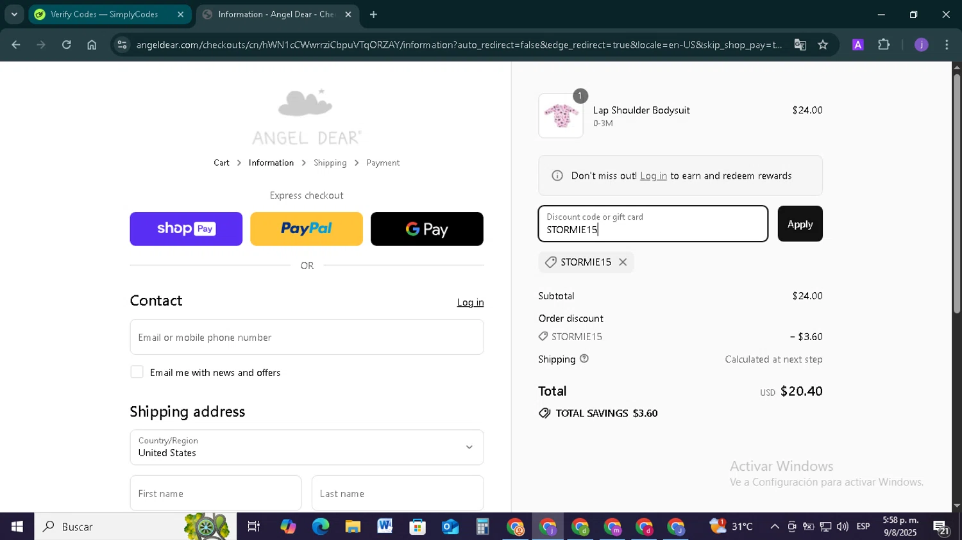This screenshot has width=962, height=540.
Task: Open the weather 31°C widget
Action: (731, 527)
